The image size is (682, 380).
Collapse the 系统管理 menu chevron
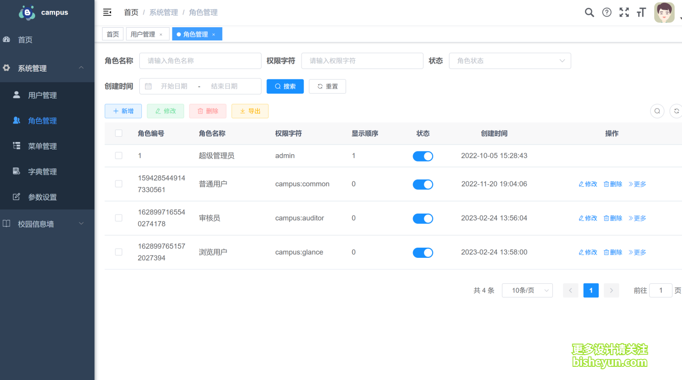tap(81, 68)
